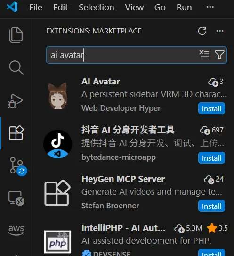Install the AI Avatar extension

coord(211,108)
